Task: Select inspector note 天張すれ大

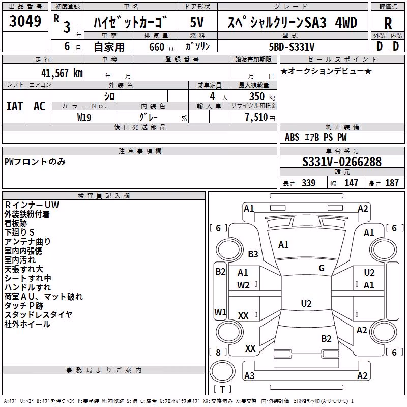Action: pyautogui.click(x=23, y=269)
